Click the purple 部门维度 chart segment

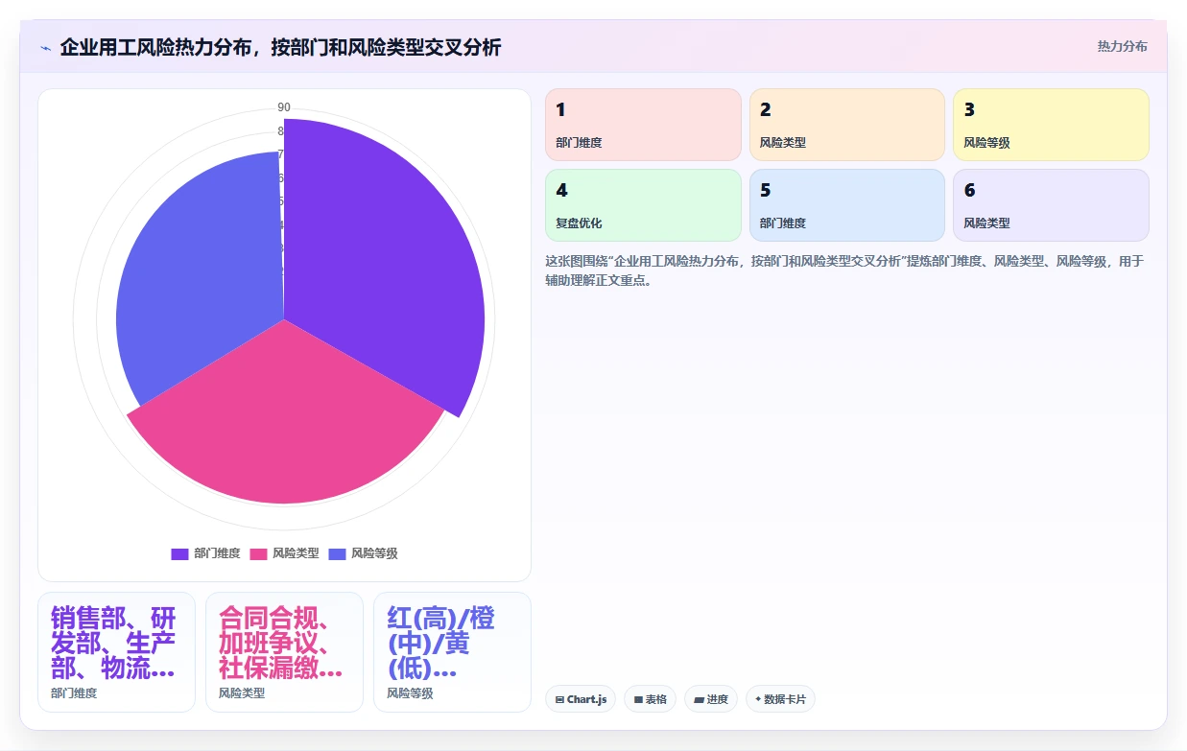tap(384, 269)
